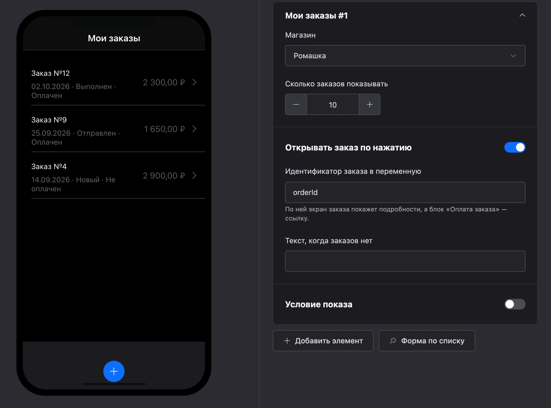
Task: Click the order count value 10 field
Action: (333, 104)
